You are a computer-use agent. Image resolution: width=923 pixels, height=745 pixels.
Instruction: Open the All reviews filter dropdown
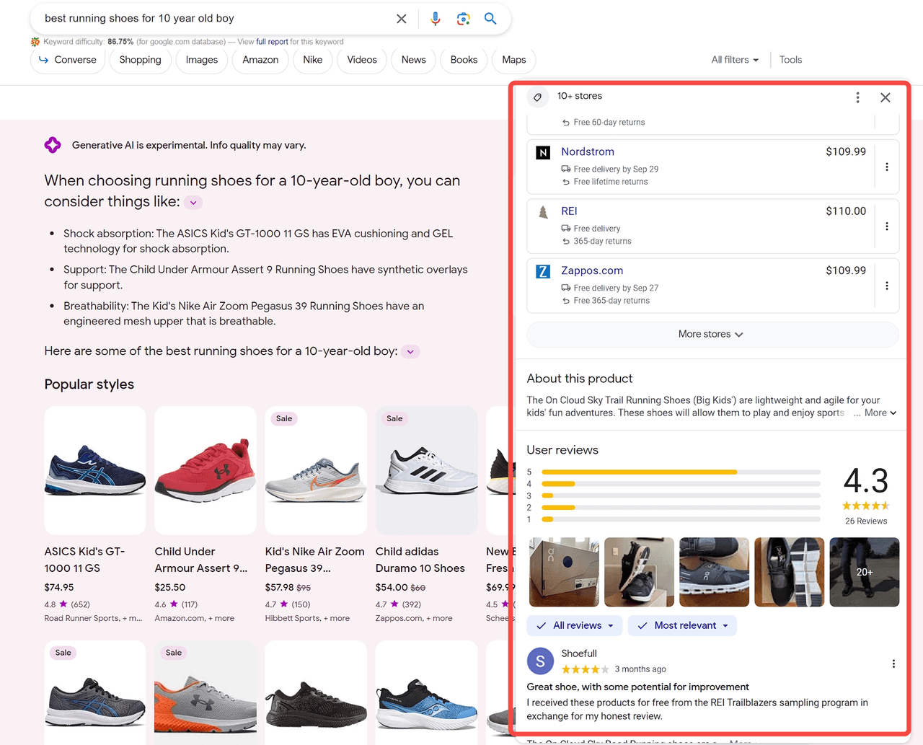575,625
